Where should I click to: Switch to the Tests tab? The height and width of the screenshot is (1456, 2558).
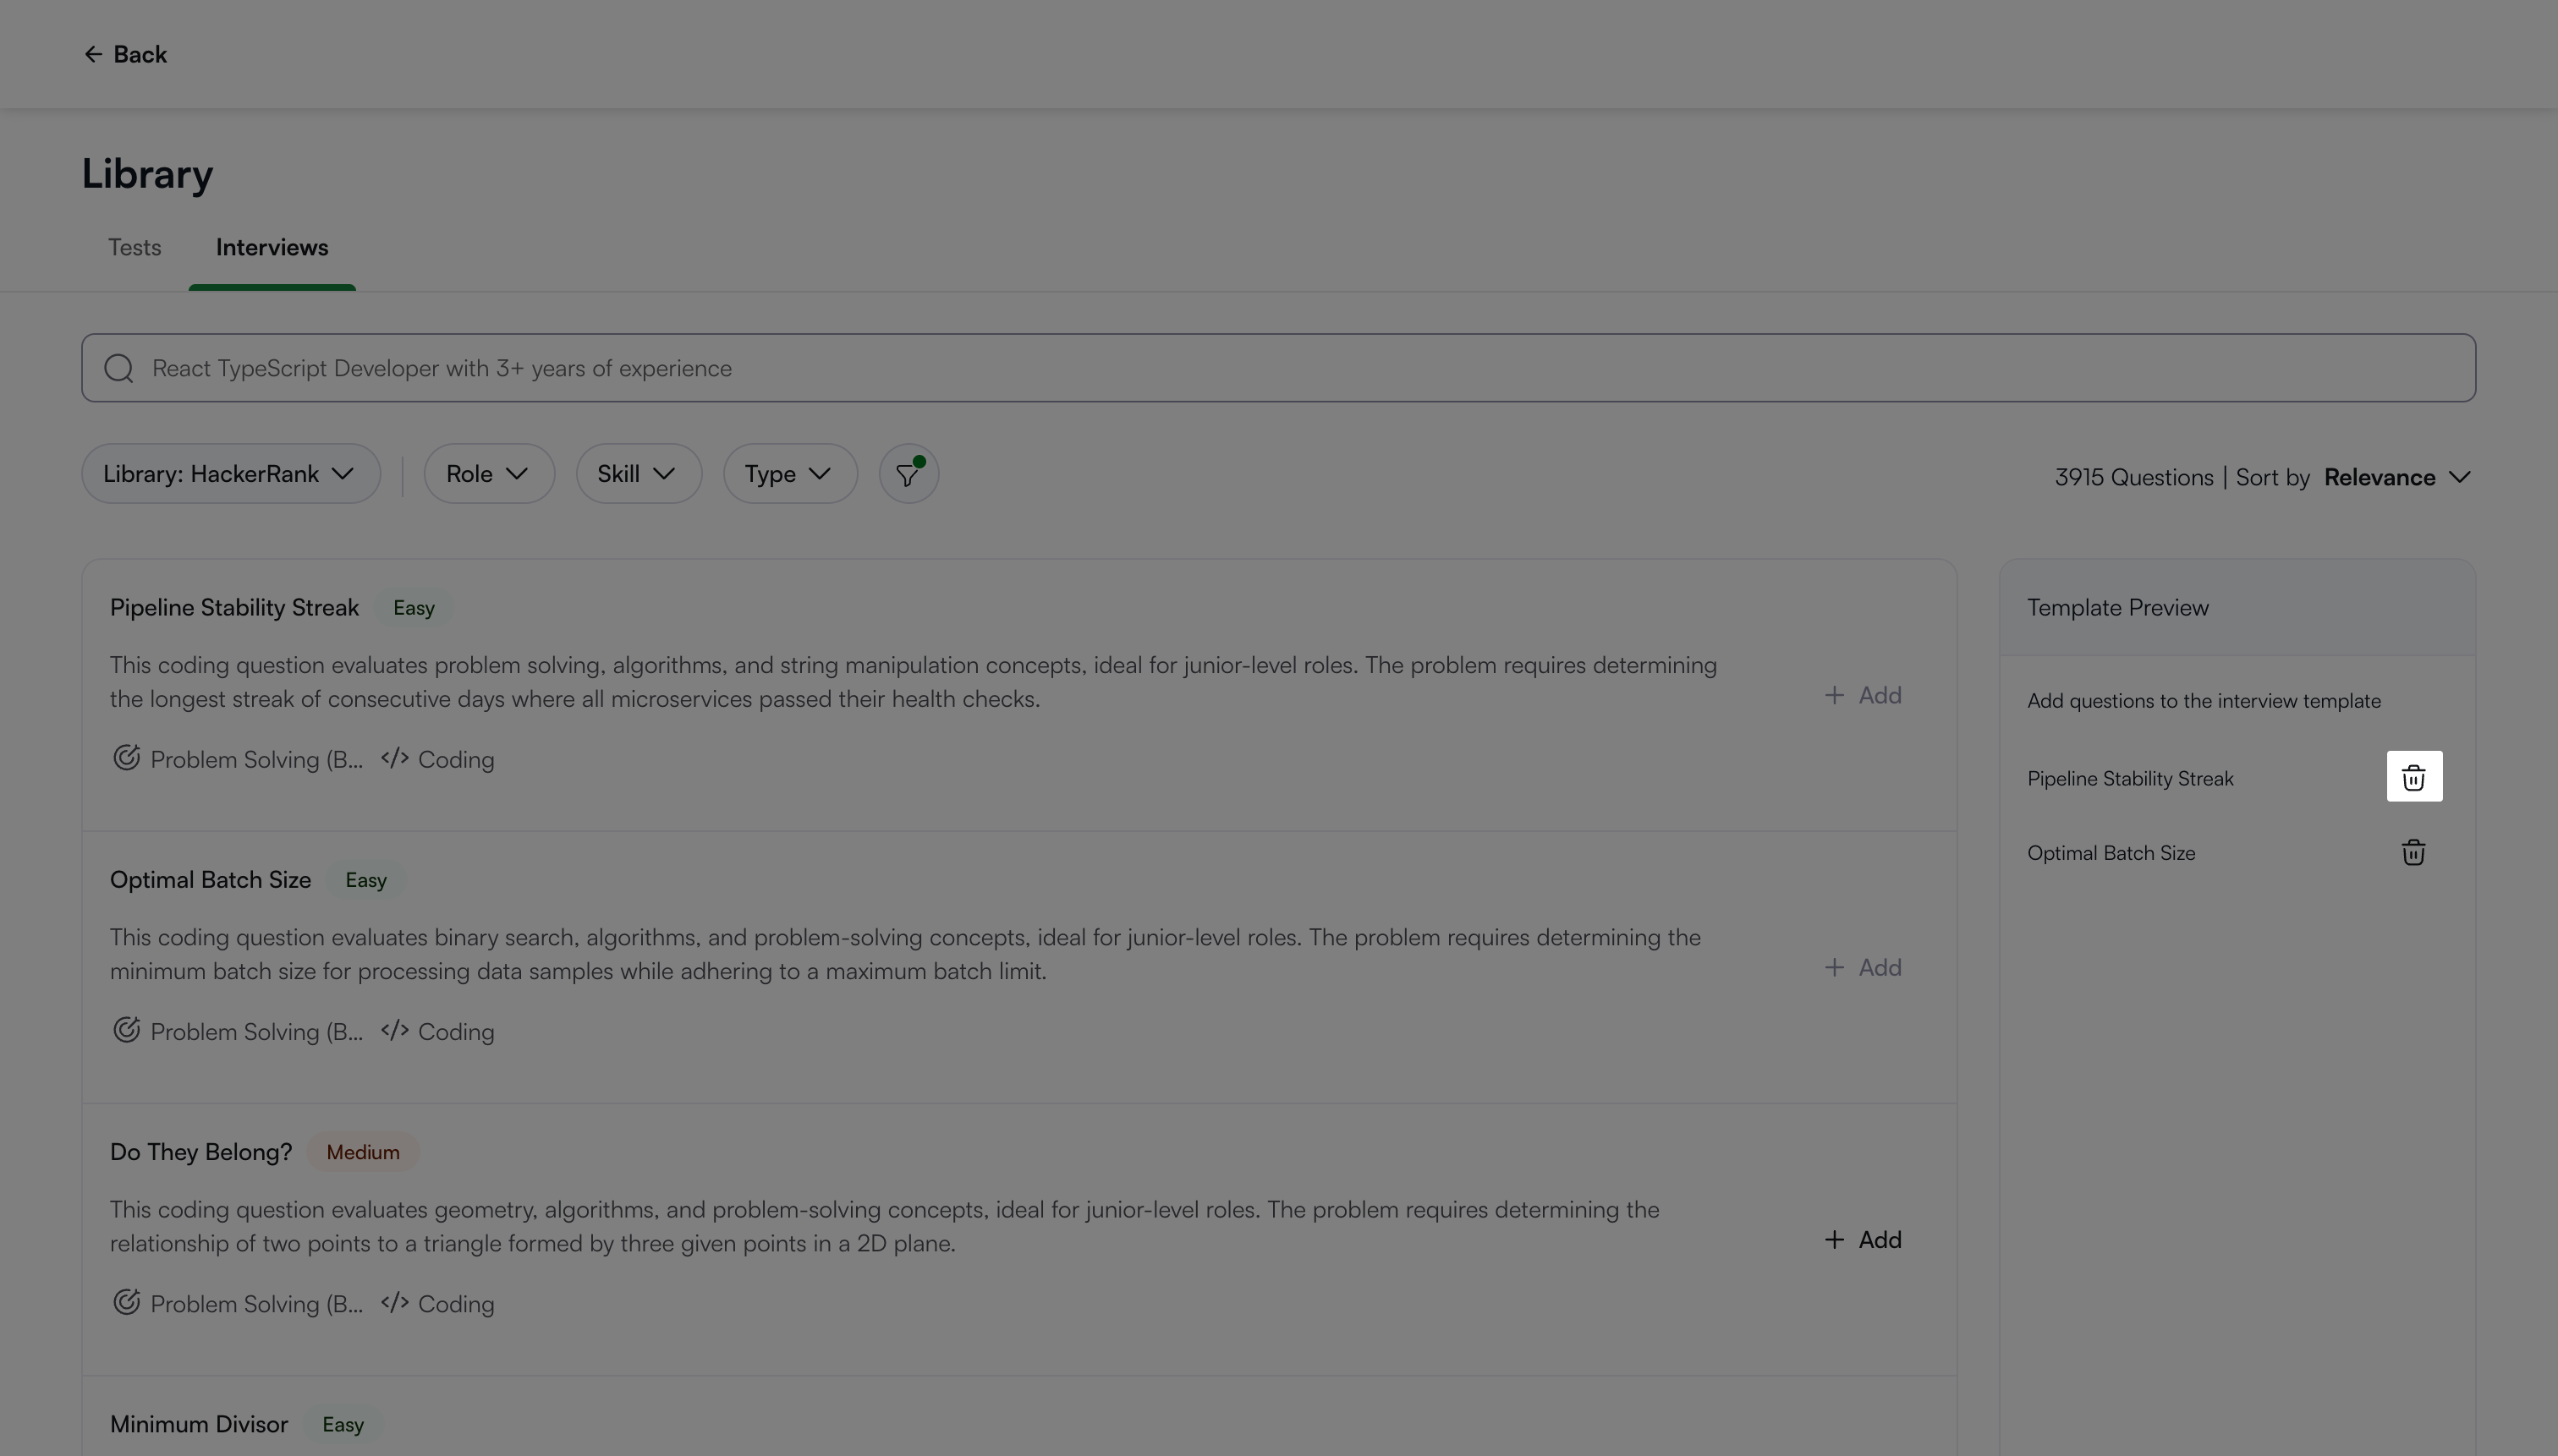coord(135,247)
